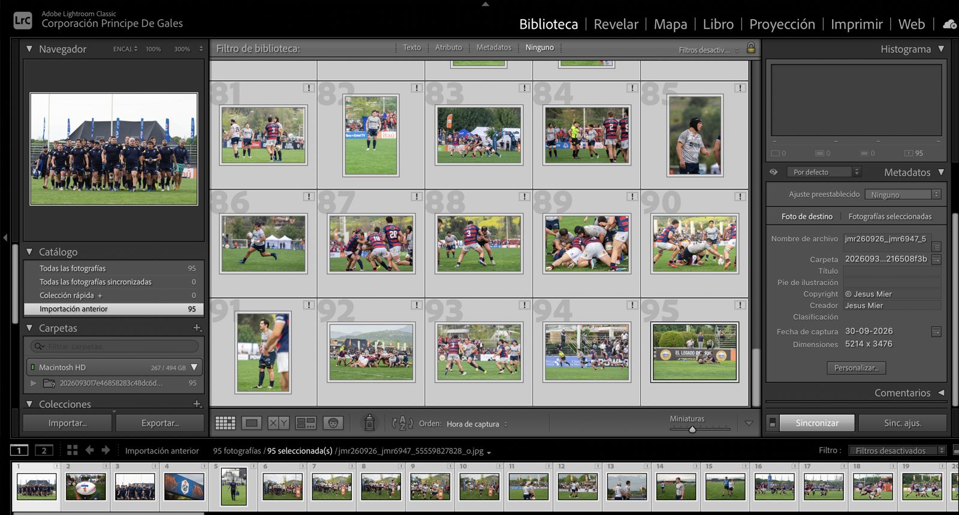
Task: Open People face view
Action: pyautogui.click(x=333, y=423)
